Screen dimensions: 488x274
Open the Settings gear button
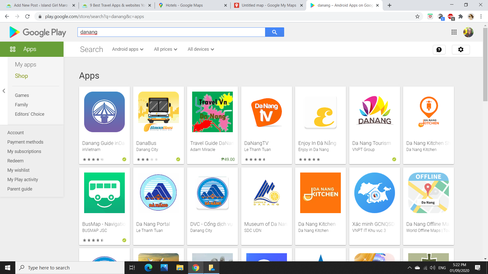[x=461, y=49]
